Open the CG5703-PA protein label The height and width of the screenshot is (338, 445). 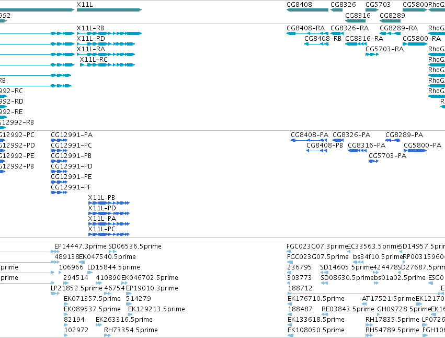tap(387, 156)
